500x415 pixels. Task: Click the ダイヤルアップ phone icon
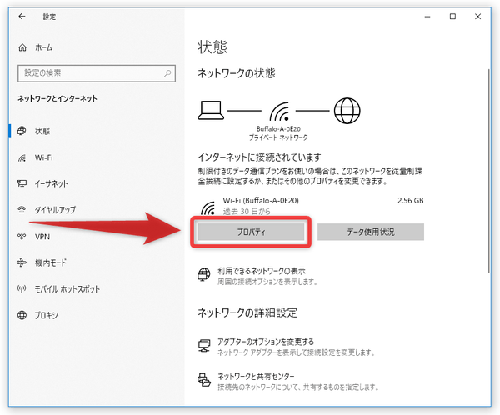coord(22,209)
